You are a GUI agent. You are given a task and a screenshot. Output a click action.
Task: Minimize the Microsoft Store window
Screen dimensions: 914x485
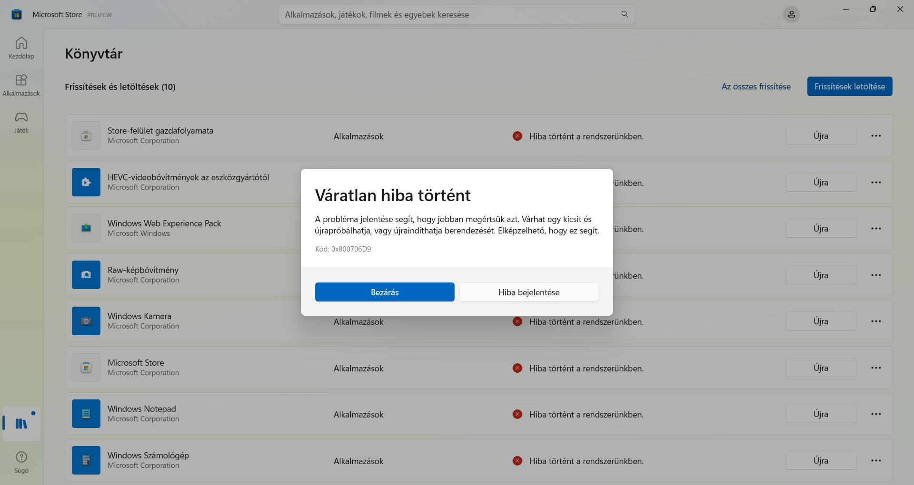point(846,9)
